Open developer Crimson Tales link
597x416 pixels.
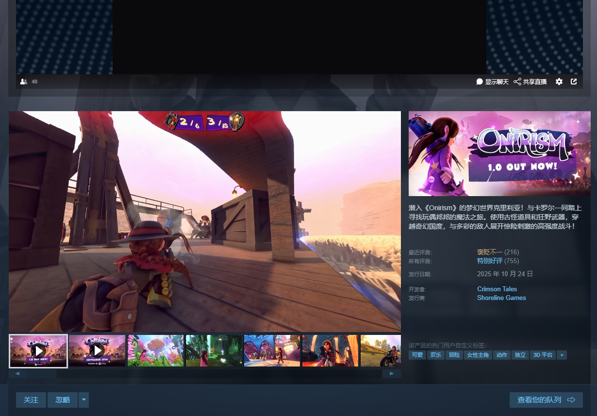point(497,289)
